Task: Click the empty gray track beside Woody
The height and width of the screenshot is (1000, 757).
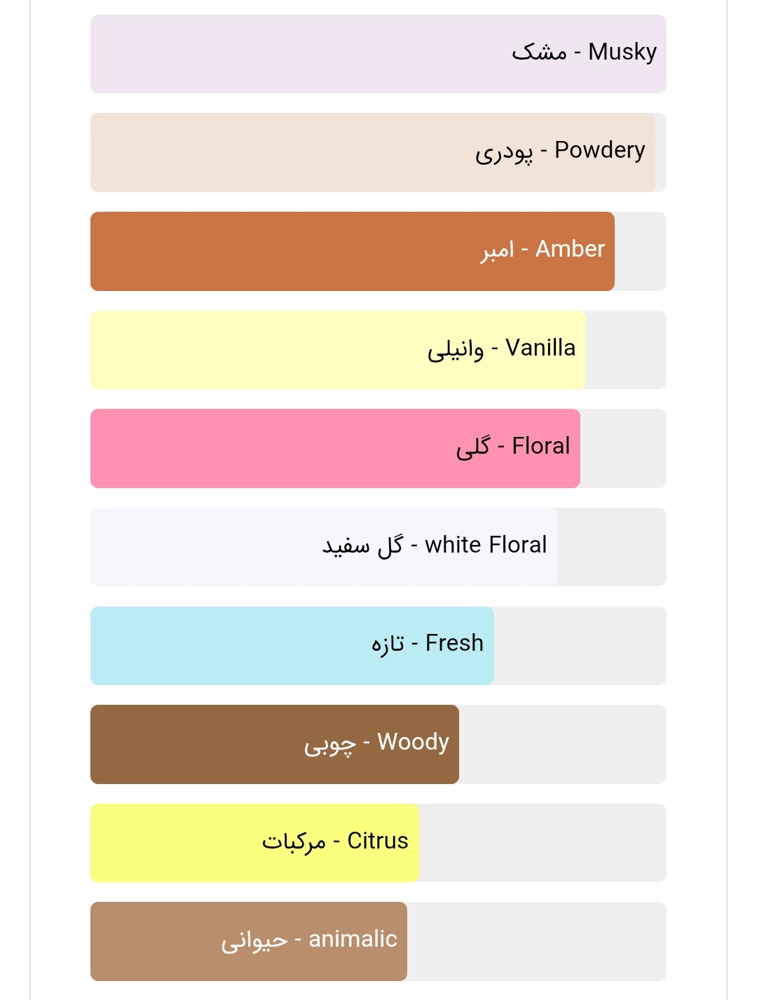Action: [x=562, y=744]
